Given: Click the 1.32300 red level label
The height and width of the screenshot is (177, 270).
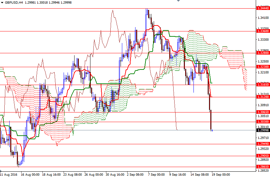Looking at the screenshot, I should click(x=263, y=67).
